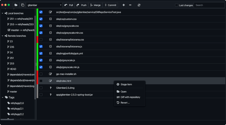Screen dimensions: 226x125
Task: Collapse the Remote branches section
Action: (3, 36)
